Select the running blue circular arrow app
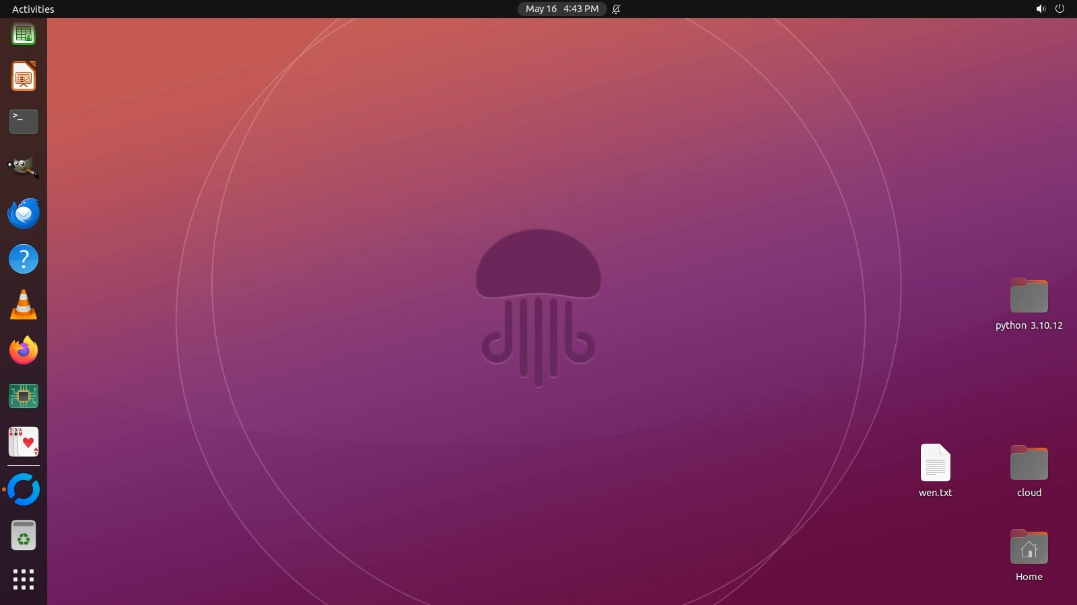Viewport: 1077px width, 605px height. (x=24, y=489)
